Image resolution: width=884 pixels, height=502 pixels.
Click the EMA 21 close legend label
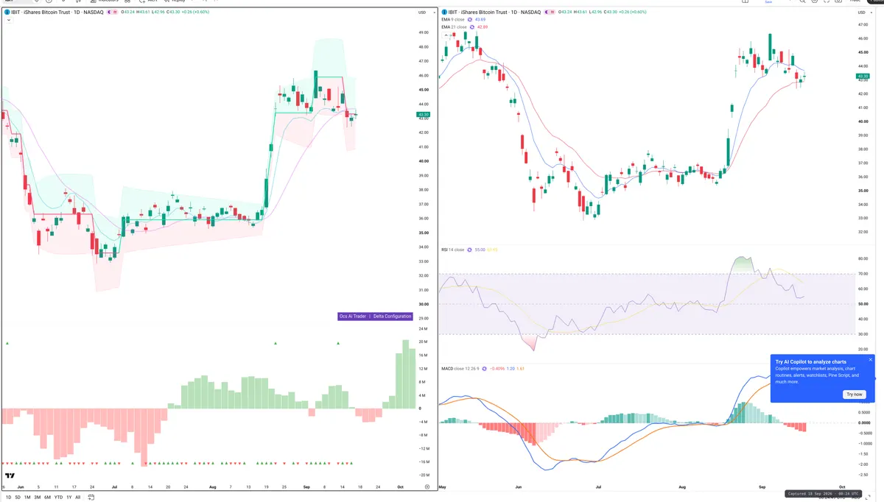click(x=454, y=27)
